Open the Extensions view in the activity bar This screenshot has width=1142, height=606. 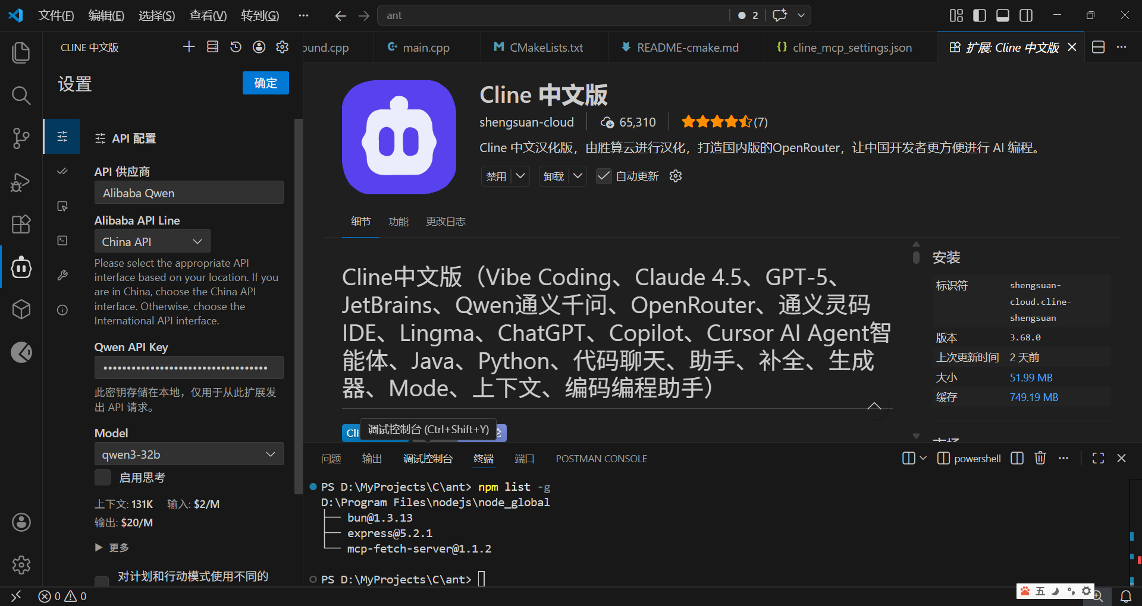[x=21, y=224]
